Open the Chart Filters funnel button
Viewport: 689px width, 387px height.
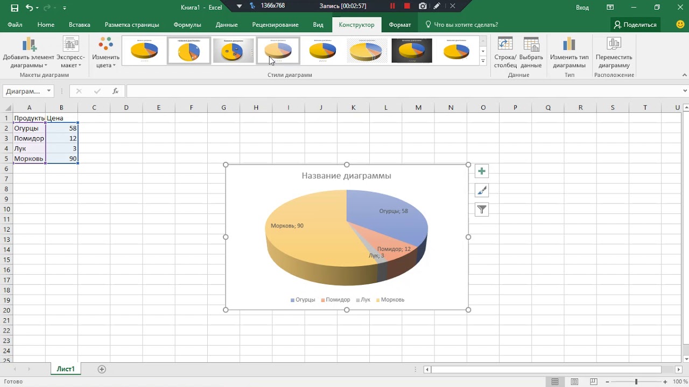pos(482,210)
